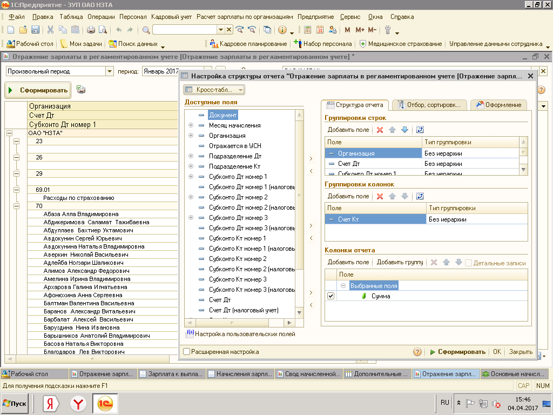Move field down in Группировки строк
Viewport: 553px width, 415px height.
tap(404, 130)
